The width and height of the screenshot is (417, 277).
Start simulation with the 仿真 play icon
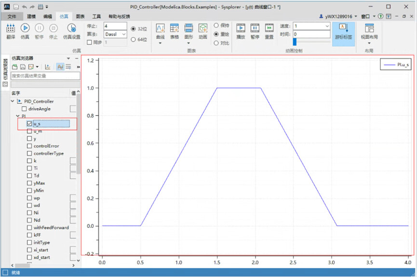(25, 28)
